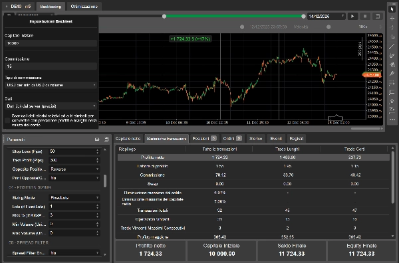
Task: Open the Eventi tab
Action: click(276, 139)
